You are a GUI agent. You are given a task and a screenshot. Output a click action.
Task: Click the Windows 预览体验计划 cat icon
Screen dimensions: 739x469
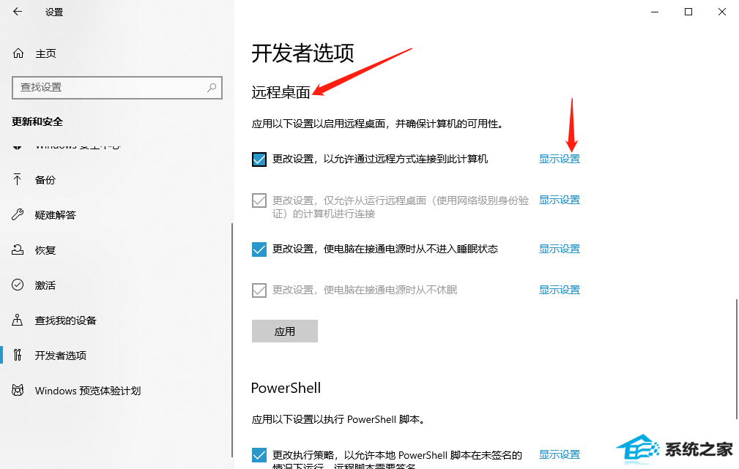[18, 391]
